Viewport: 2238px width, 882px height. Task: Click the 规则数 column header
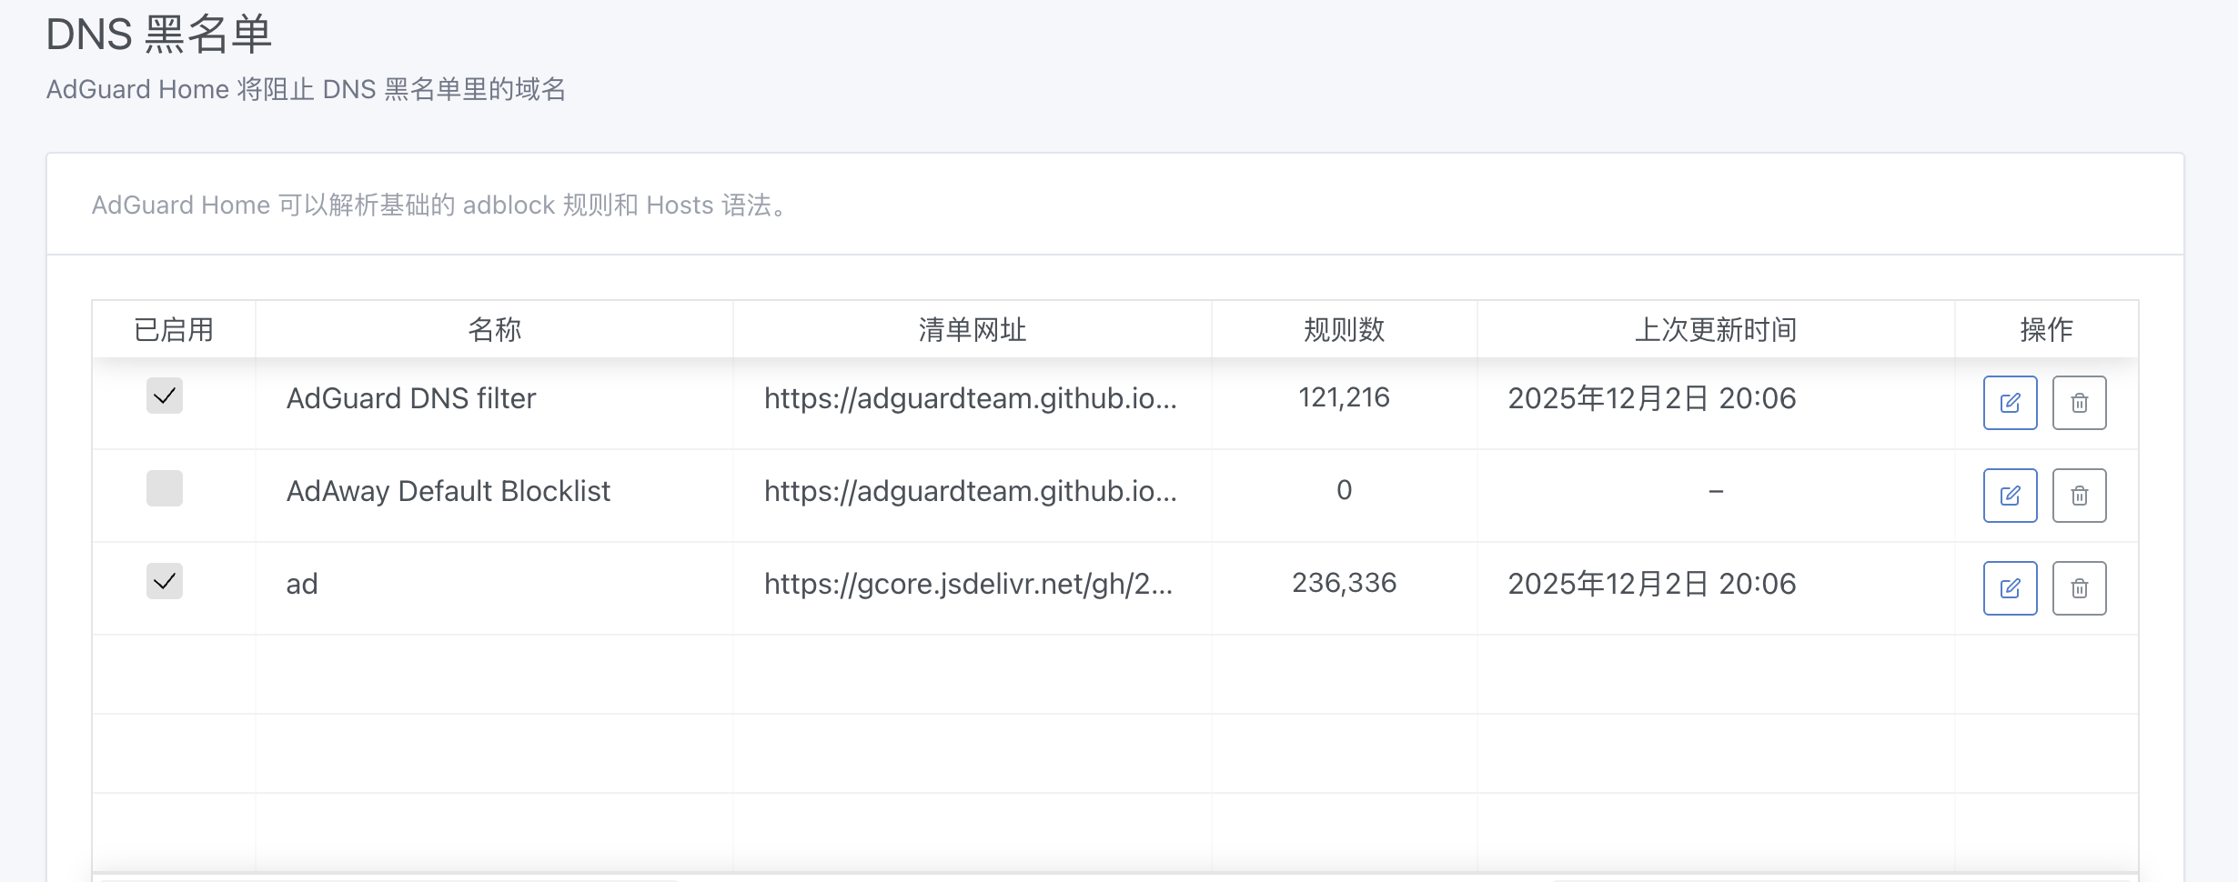point(1343,329)
